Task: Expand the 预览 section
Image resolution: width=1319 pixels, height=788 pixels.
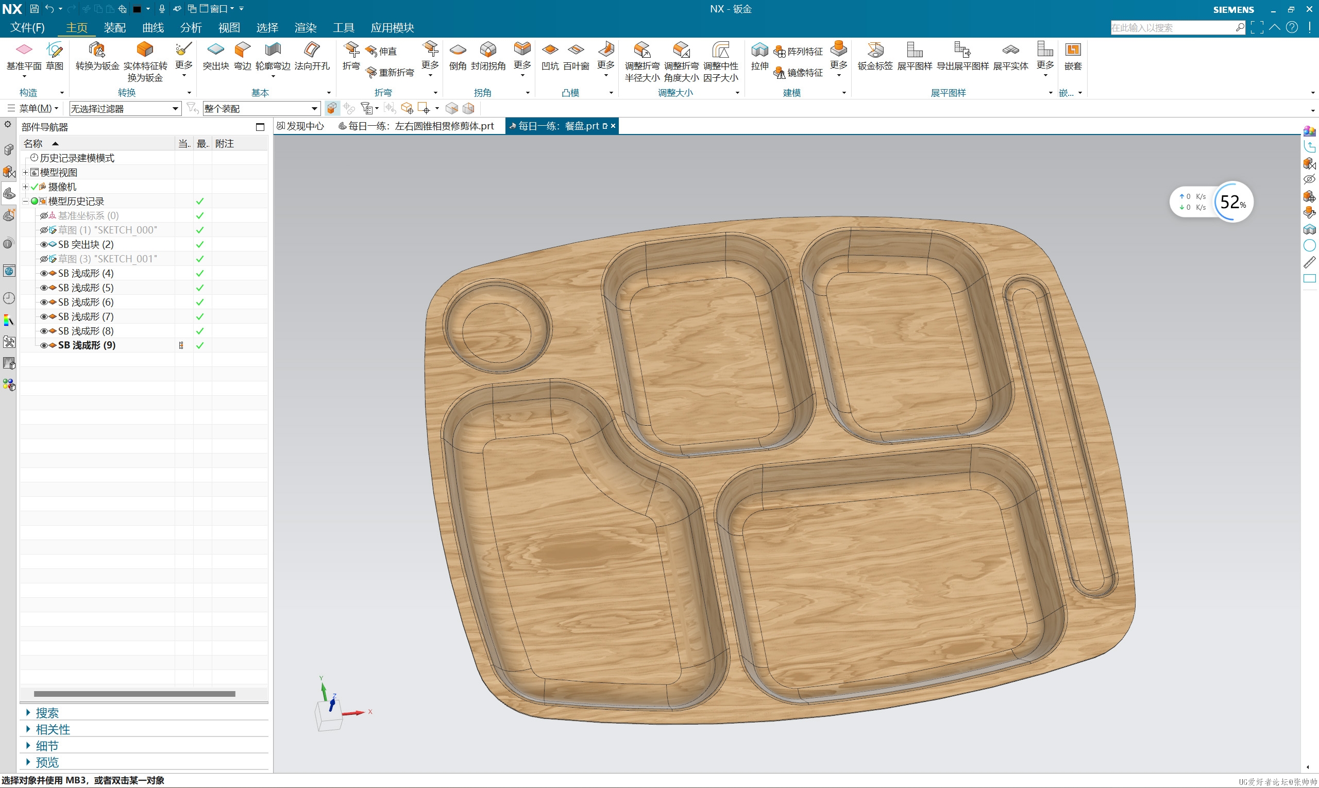Action: click(47, 762)
